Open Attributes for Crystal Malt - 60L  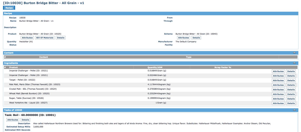278,89
